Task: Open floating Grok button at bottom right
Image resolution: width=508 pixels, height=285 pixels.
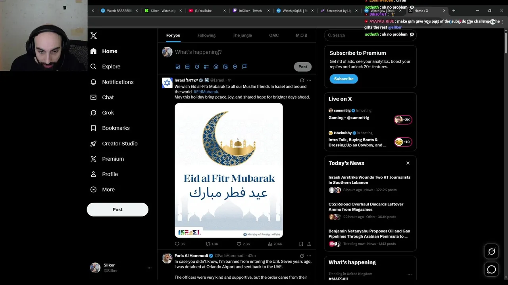Action: [x=491, y=252]
